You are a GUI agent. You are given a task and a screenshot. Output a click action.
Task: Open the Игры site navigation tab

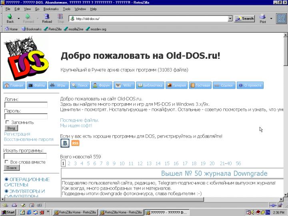tap(58, 85)
